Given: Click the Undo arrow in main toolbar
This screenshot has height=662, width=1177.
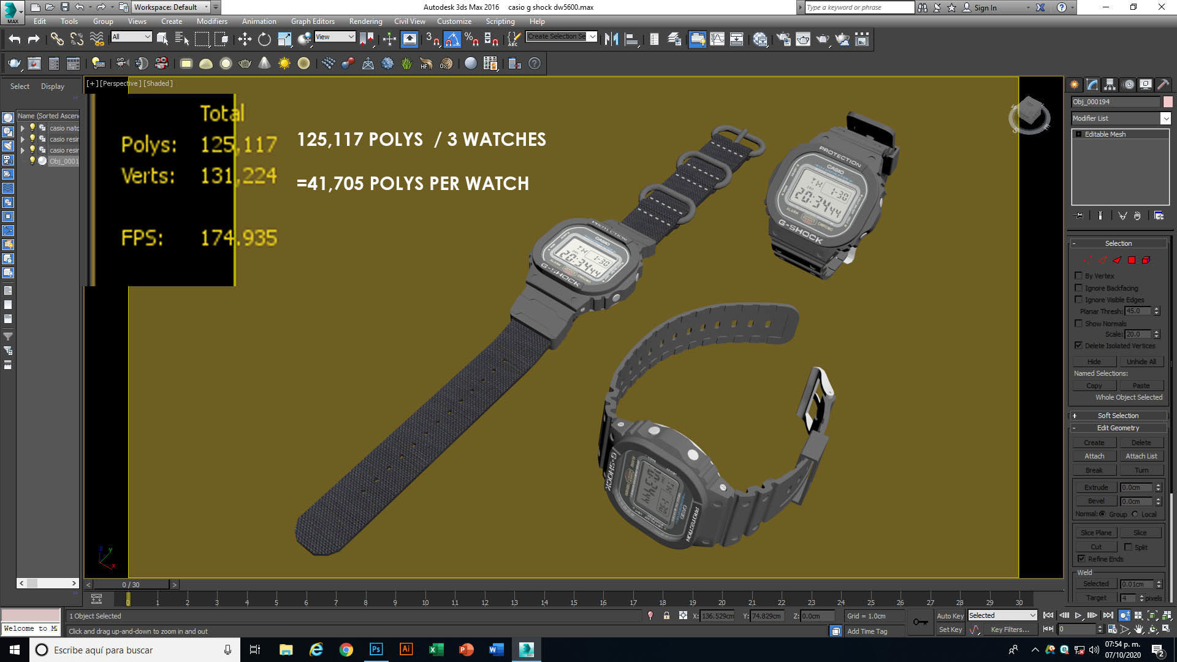Looking at the screenshot, I should click(14, 39).
